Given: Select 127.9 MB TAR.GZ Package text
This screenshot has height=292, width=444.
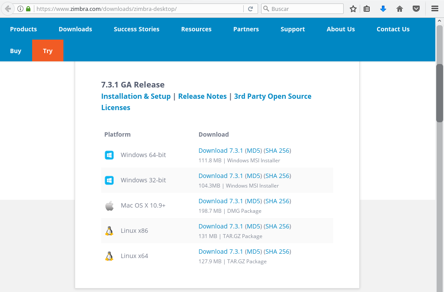Looking at the screenshot, I should point(232,262).
